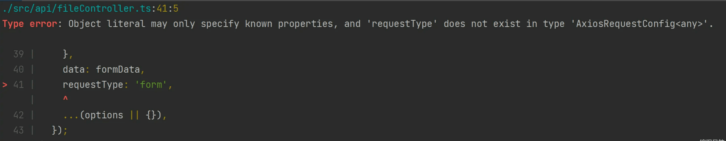726x141 pixels.
Task: Click the red arrow marker beside line 41
Action: click(x=5, y=85)
